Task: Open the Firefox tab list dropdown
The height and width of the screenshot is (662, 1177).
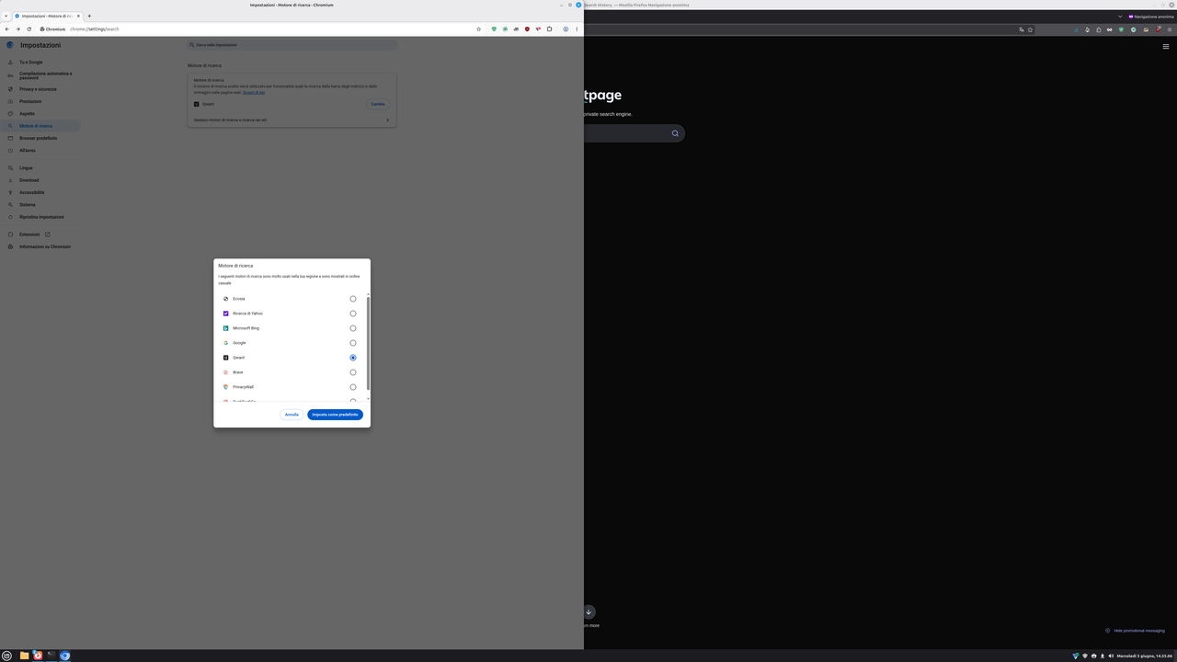Action: click(x=1120, y=17)
